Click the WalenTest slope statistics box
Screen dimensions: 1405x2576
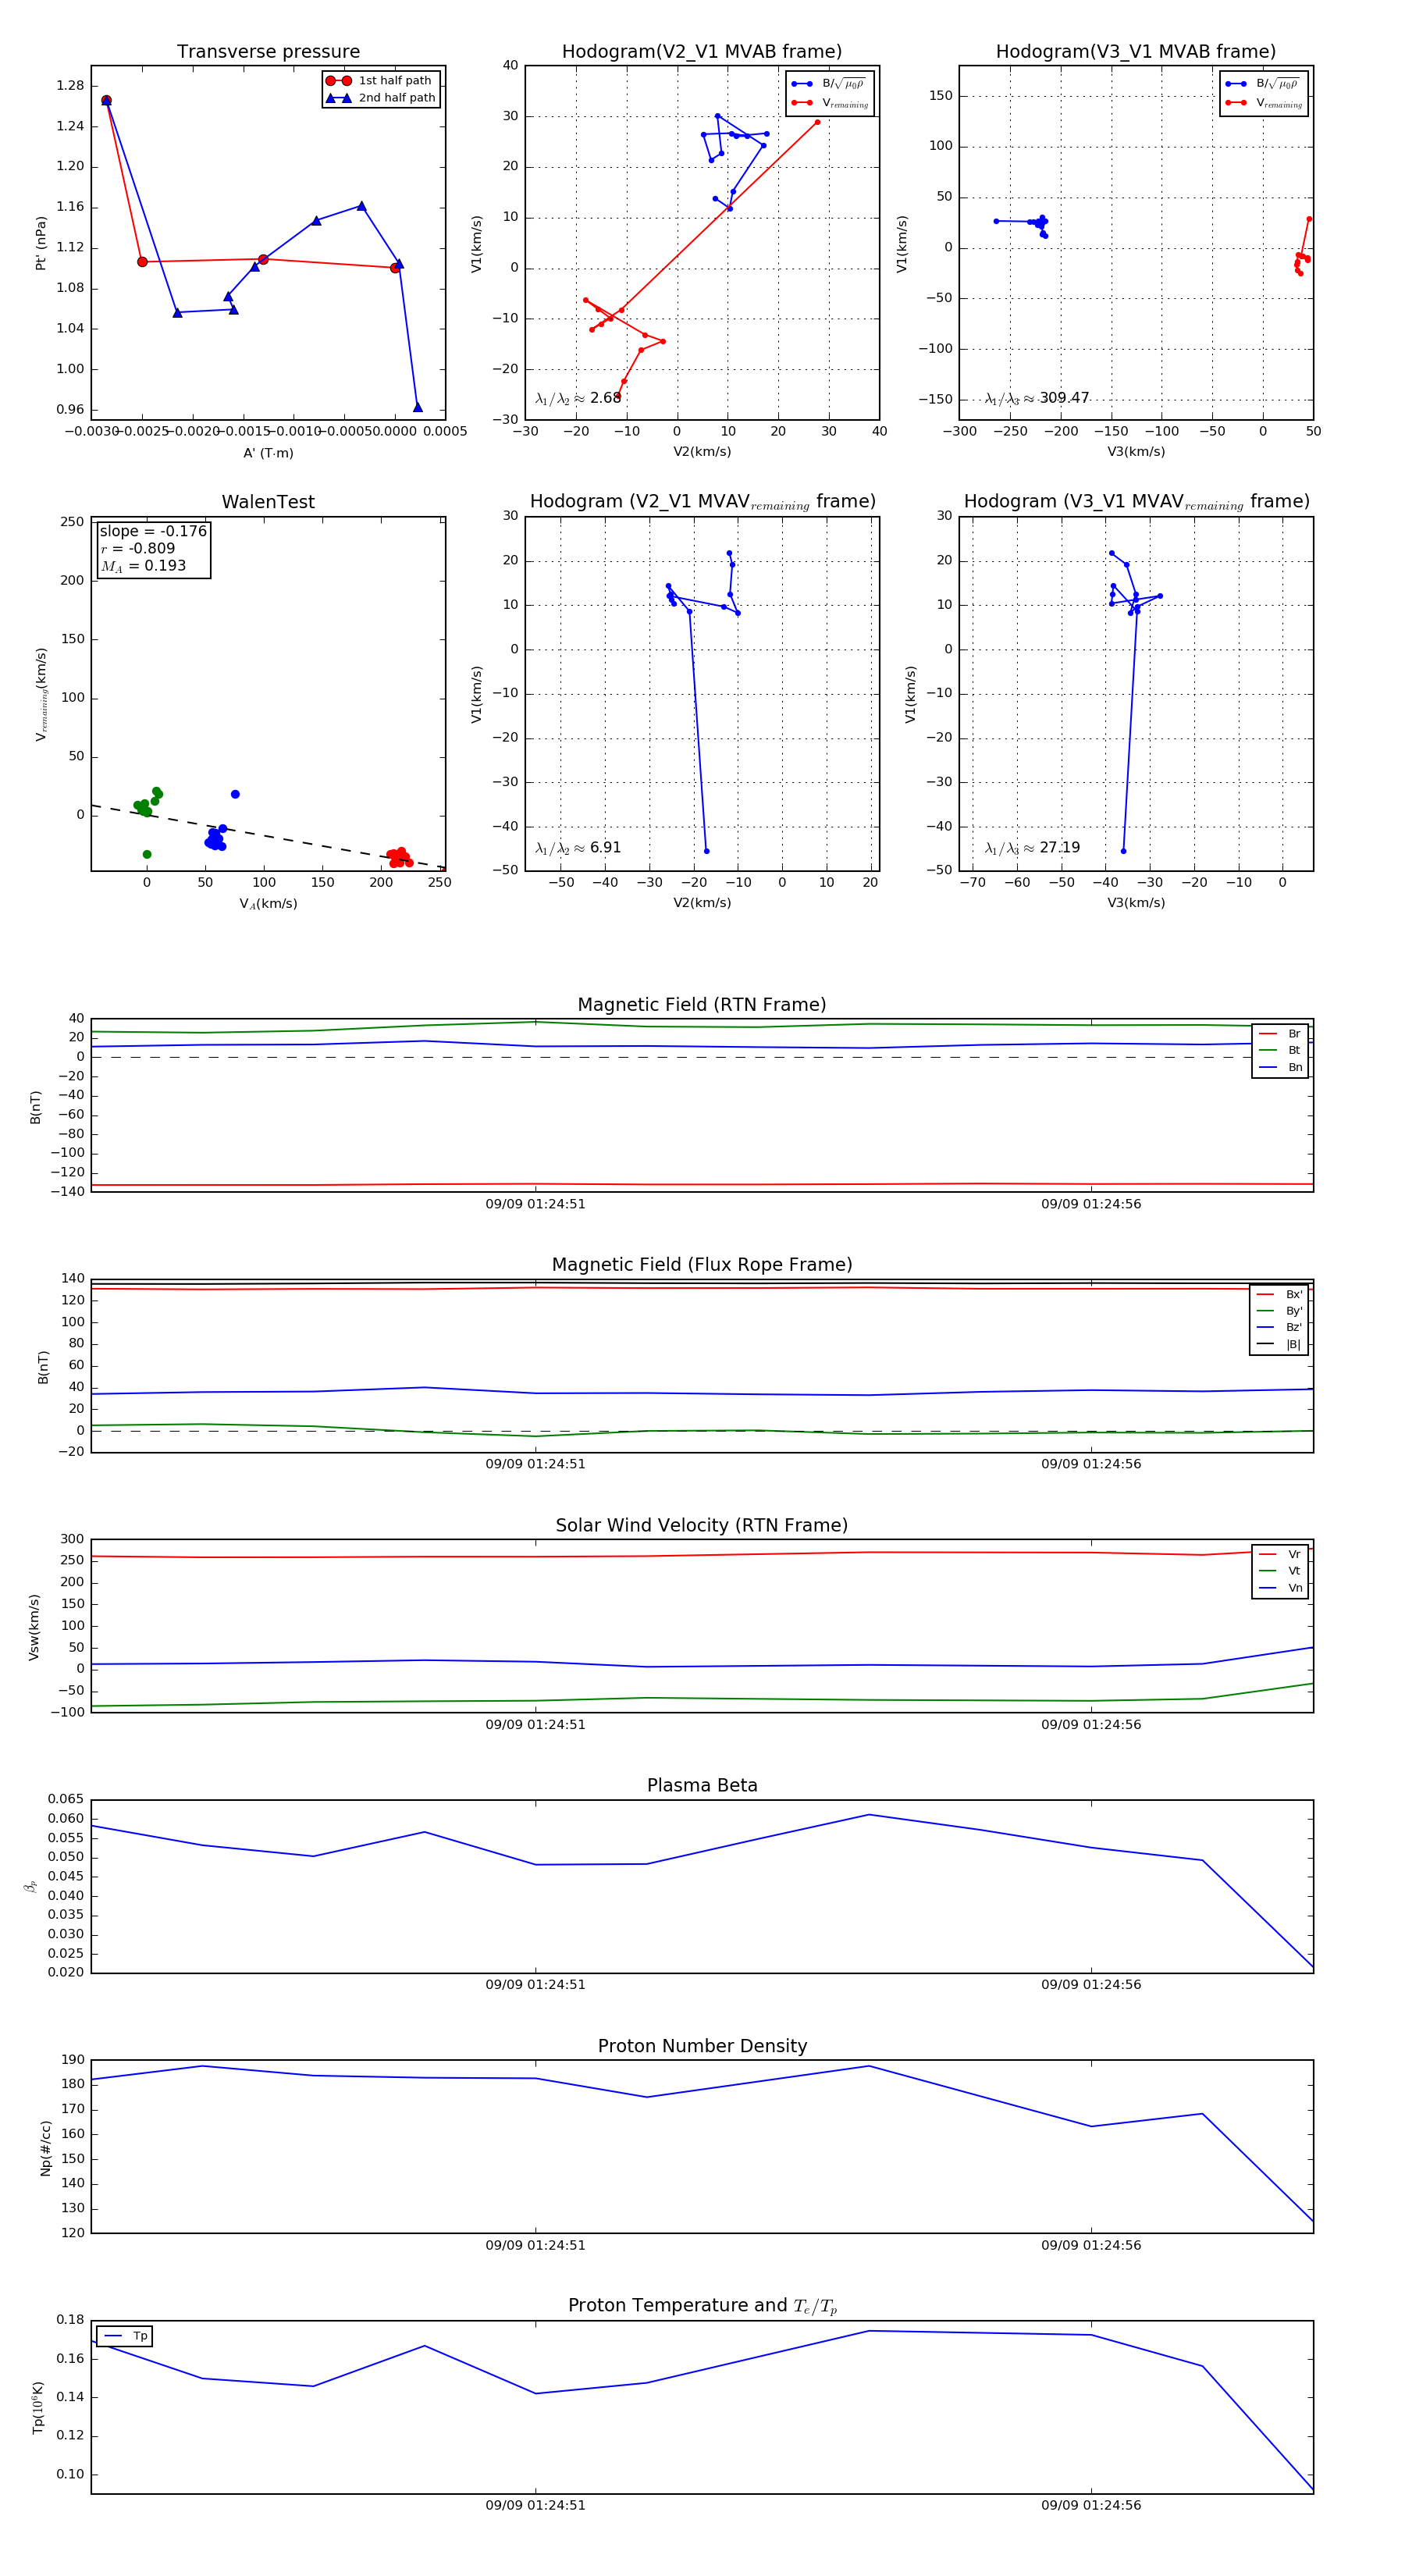pos(153,549)
